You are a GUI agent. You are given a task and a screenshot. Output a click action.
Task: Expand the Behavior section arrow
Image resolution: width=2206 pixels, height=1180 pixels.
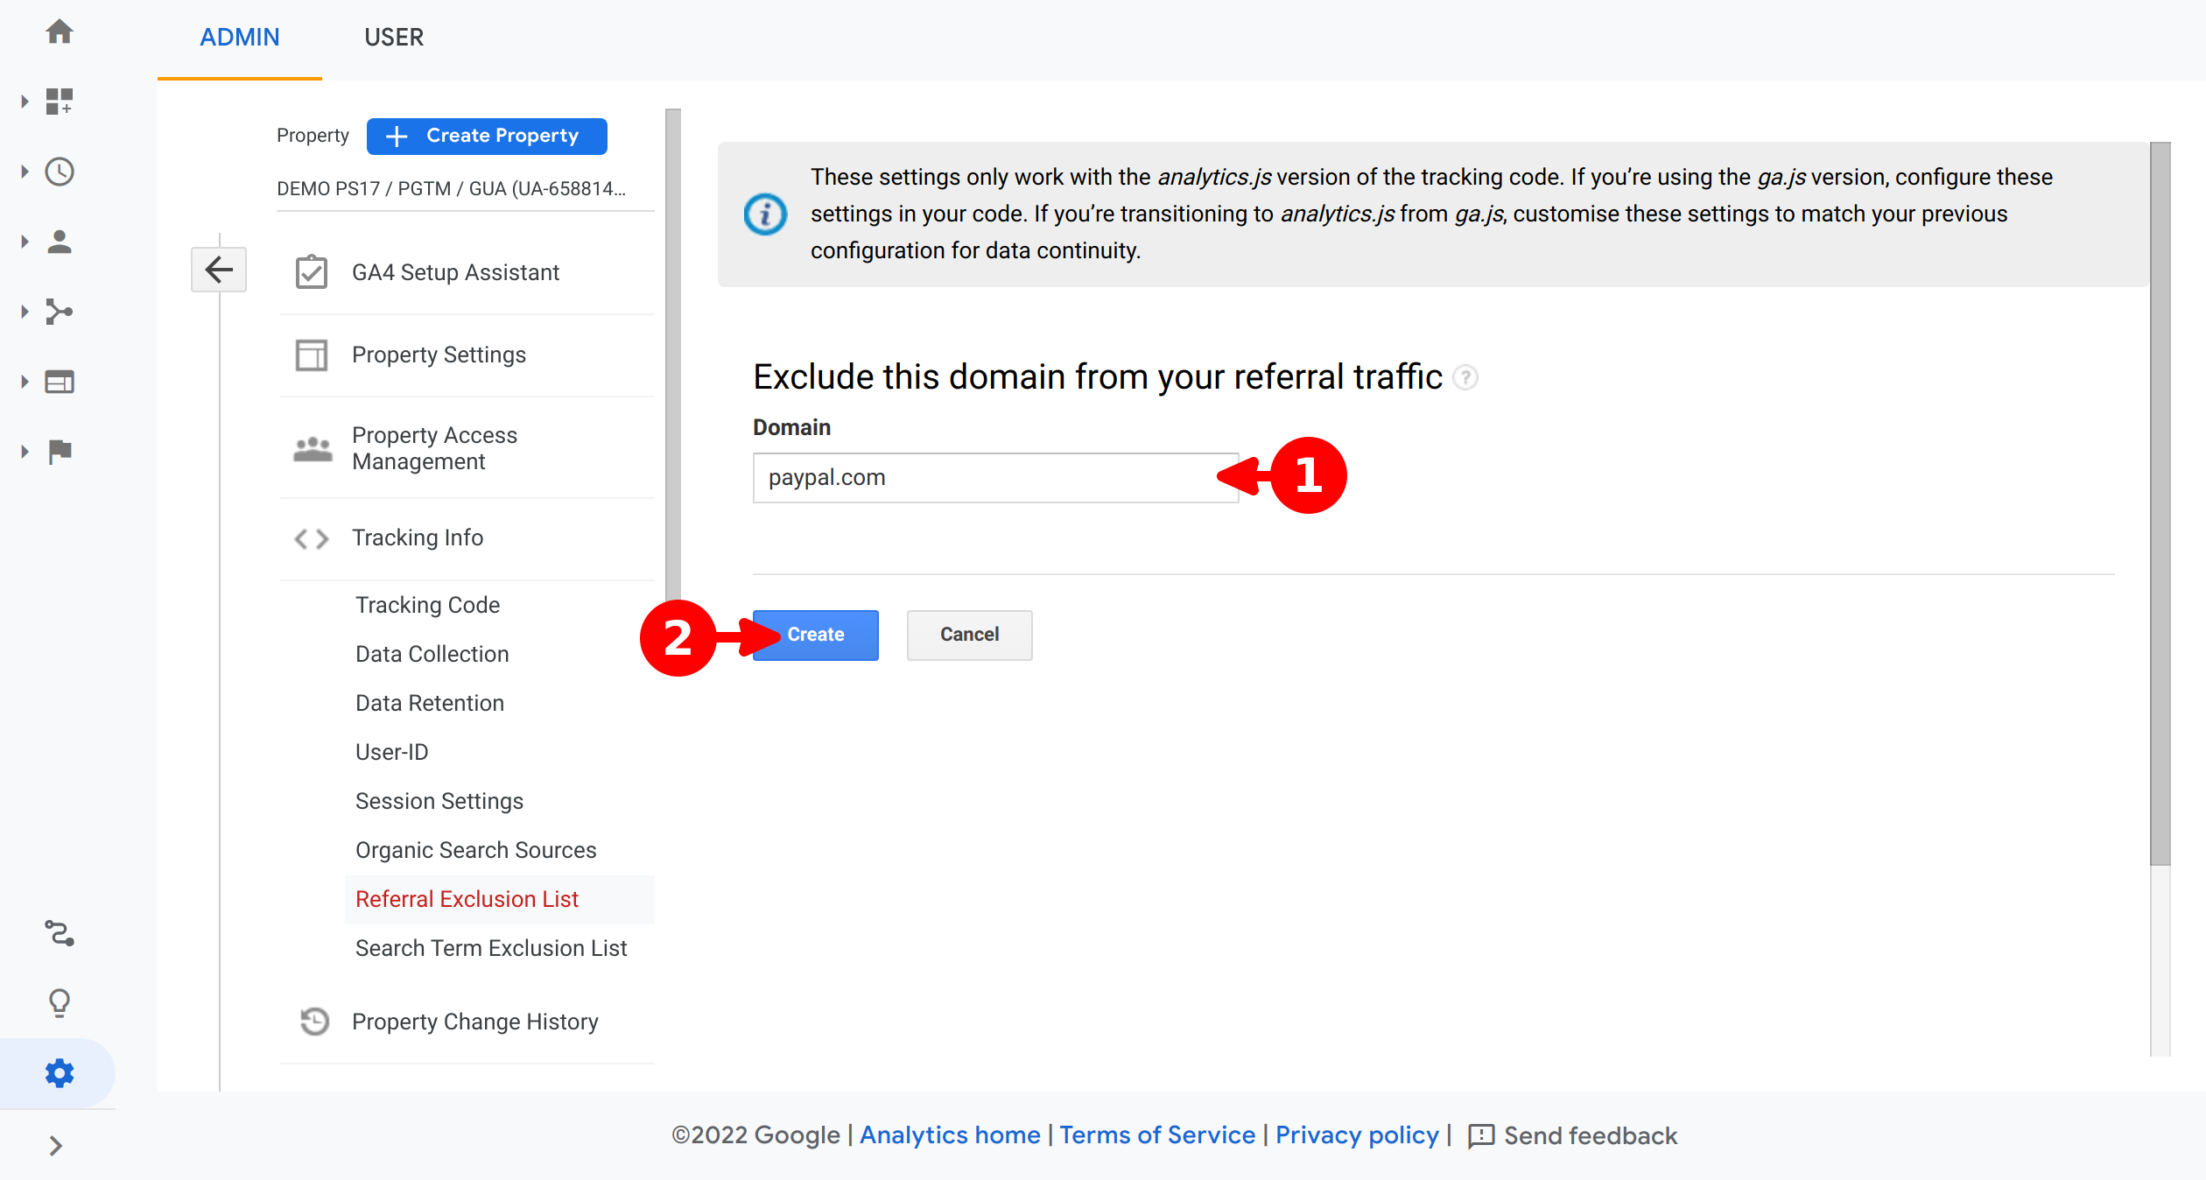pyautogui.click(x=25, y=382)
